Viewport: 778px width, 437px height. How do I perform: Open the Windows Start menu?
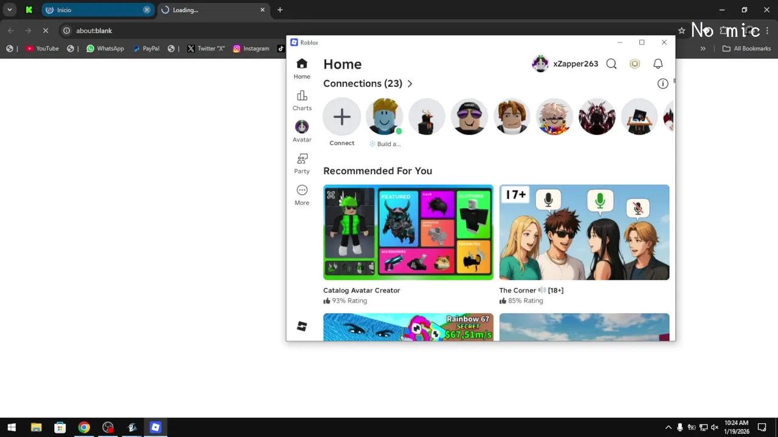coord(12,427)
